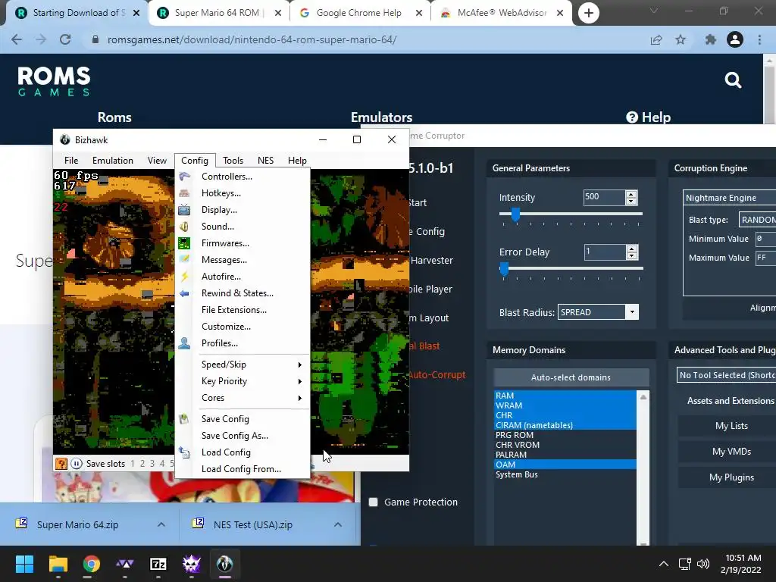The height and width of the screenshot is (582, 776).
Task: Click the Profiles user icon
Action: (x=185, y=343)
